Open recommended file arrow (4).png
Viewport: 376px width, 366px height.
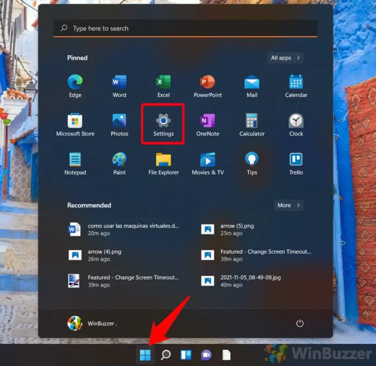pos(95,255)
